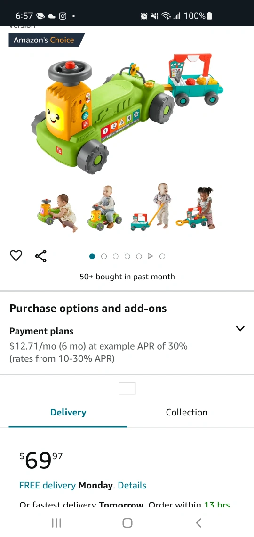Image resolution: width=254 pixels, height=537 pixels.
Task: Tap the FREE delivery link text
Action: 48,485
